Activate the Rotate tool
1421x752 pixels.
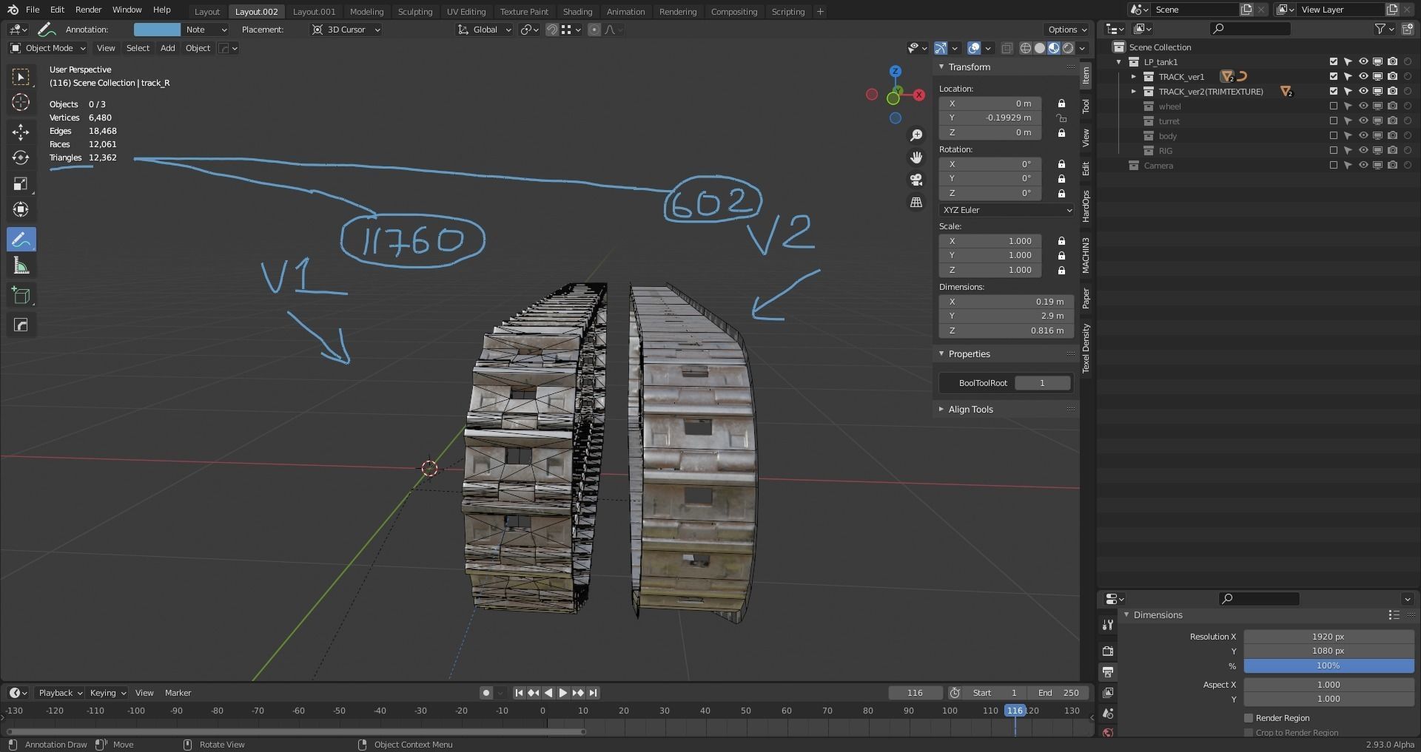point(21,157)
